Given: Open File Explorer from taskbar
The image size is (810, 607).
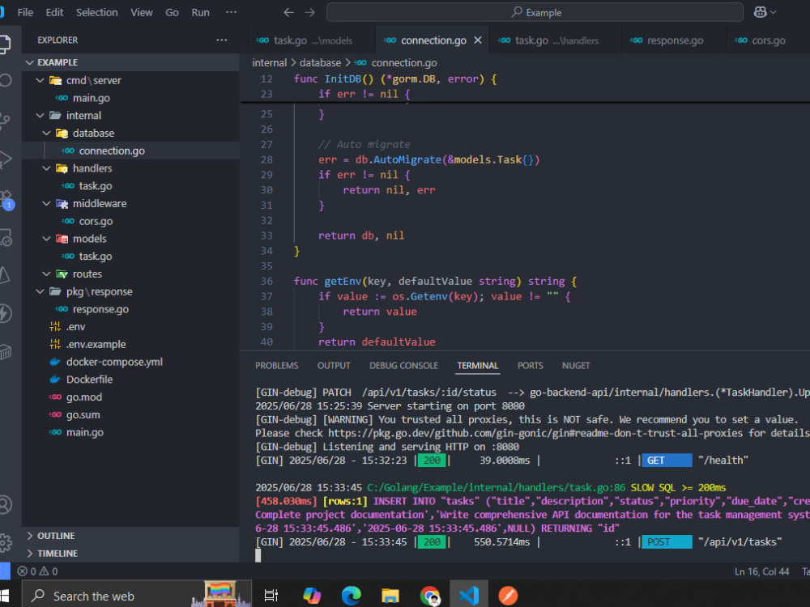Looking at the screenshot, I should click(390, 595).
